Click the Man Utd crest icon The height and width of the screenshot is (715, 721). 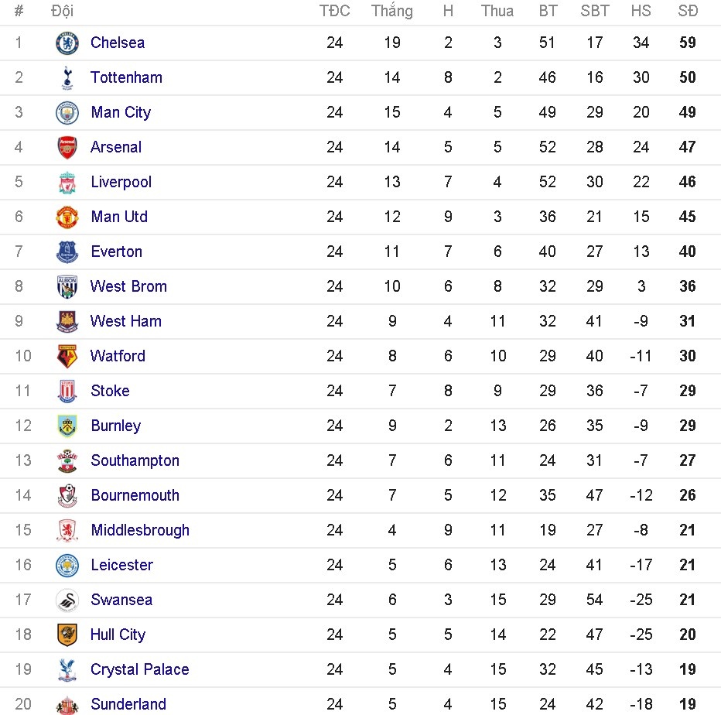point(67,217)
